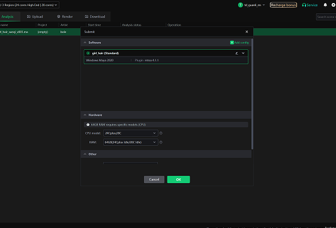Click the Analysis status column header

(x=131, y=25)
